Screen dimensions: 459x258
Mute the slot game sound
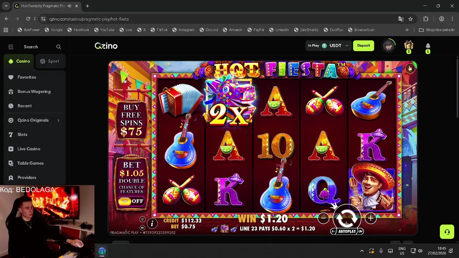coord(142,228)
